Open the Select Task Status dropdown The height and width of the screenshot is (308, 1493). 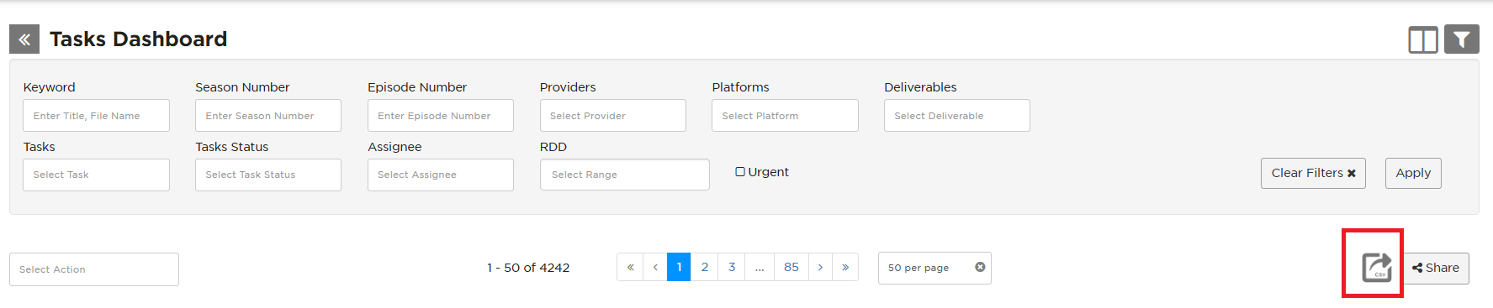pyautogui.click(x=268, y=175)
